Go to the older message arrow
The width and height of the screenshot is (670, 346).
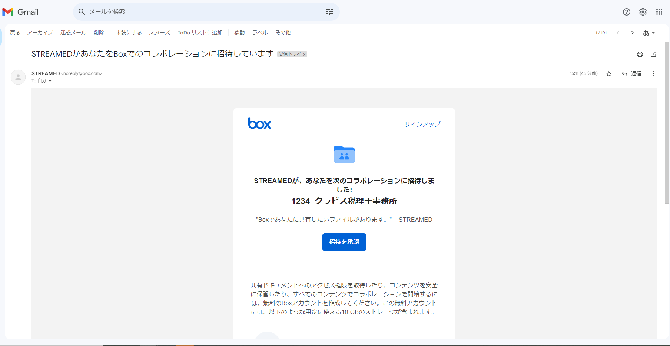(633, 33)
